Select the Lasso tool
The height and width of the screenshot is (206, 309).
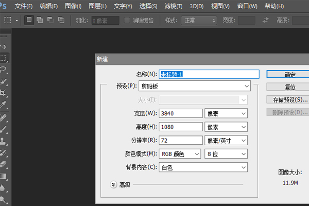(4, 70)
